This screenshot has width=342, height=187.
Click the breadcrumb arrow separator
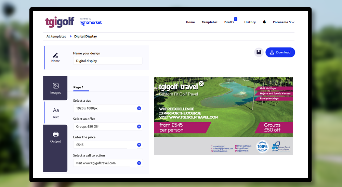71,36
